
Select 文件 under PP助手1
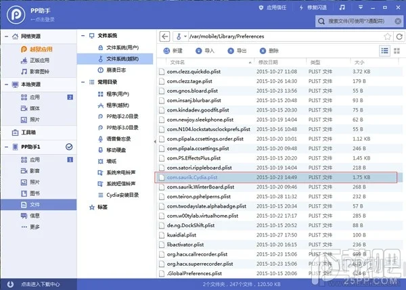click(39, 205)
